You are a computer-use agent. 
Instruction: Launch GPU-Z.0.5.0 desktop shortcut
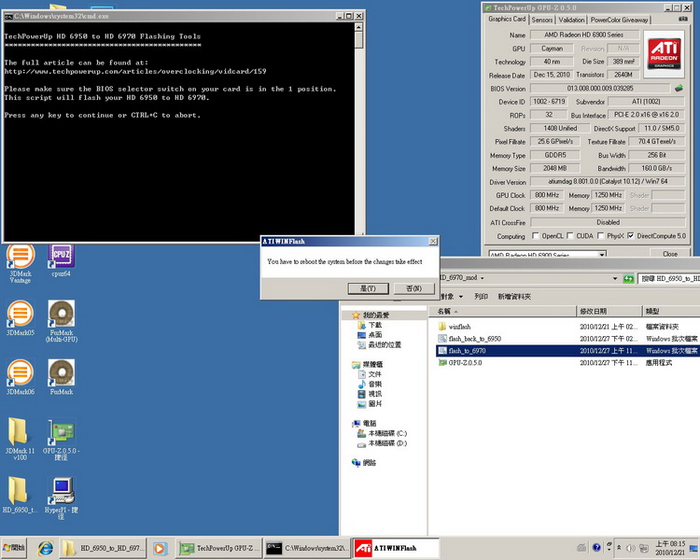[x=62, y=439]
